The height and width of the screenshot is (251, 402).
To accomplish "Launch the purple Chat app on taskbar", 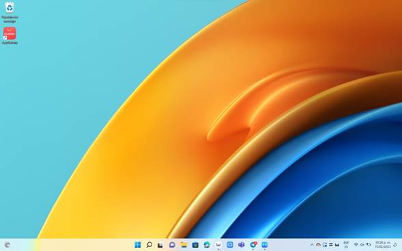I will click(x=172, y=245).
